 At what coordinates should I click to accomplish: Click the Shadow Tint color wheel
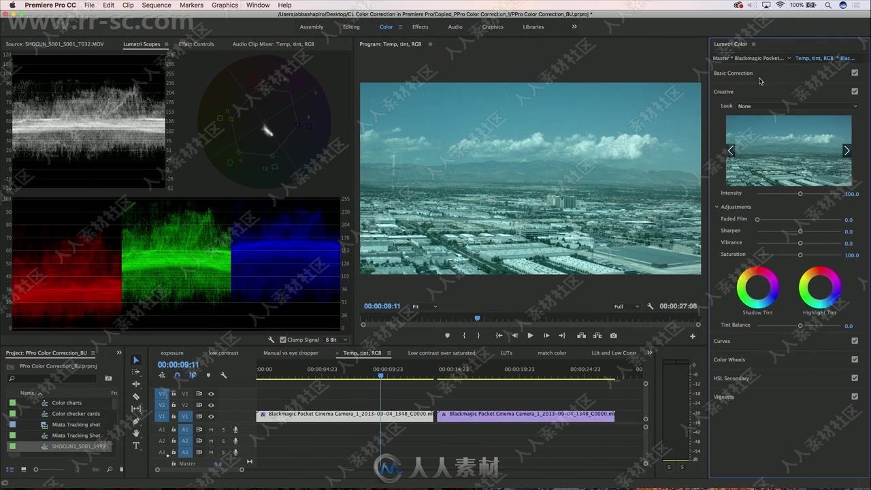tap(757, 287)
